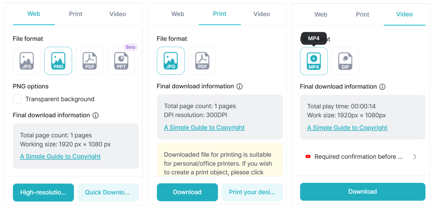Viewport: 434px width, 207px height.
Task: Select the PPT Beta file format
Action: coord(121,61)
